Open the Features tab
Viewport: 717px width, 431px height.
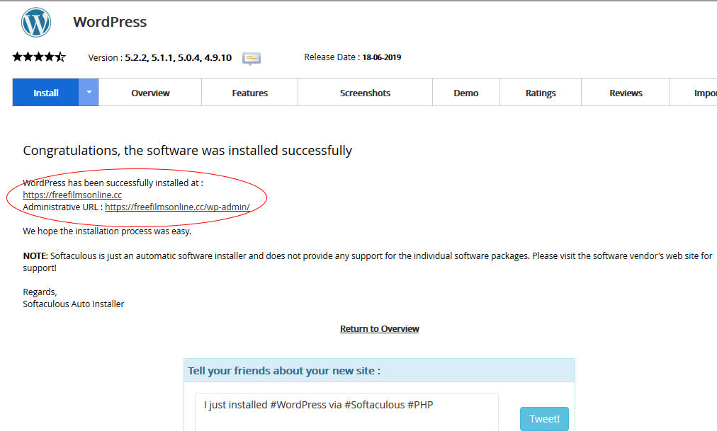249,93
